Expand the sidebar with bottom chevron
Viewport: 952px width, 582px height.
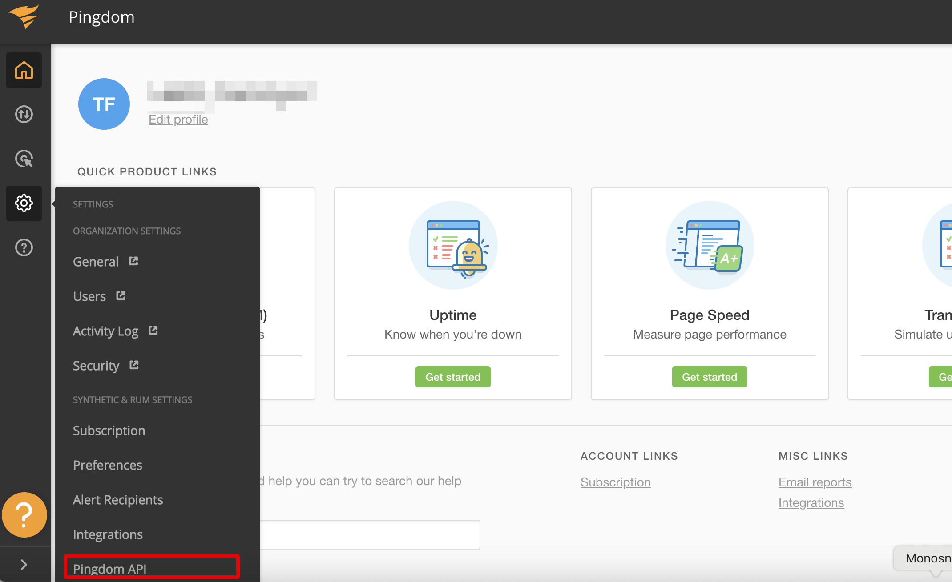tap(24, 565)
